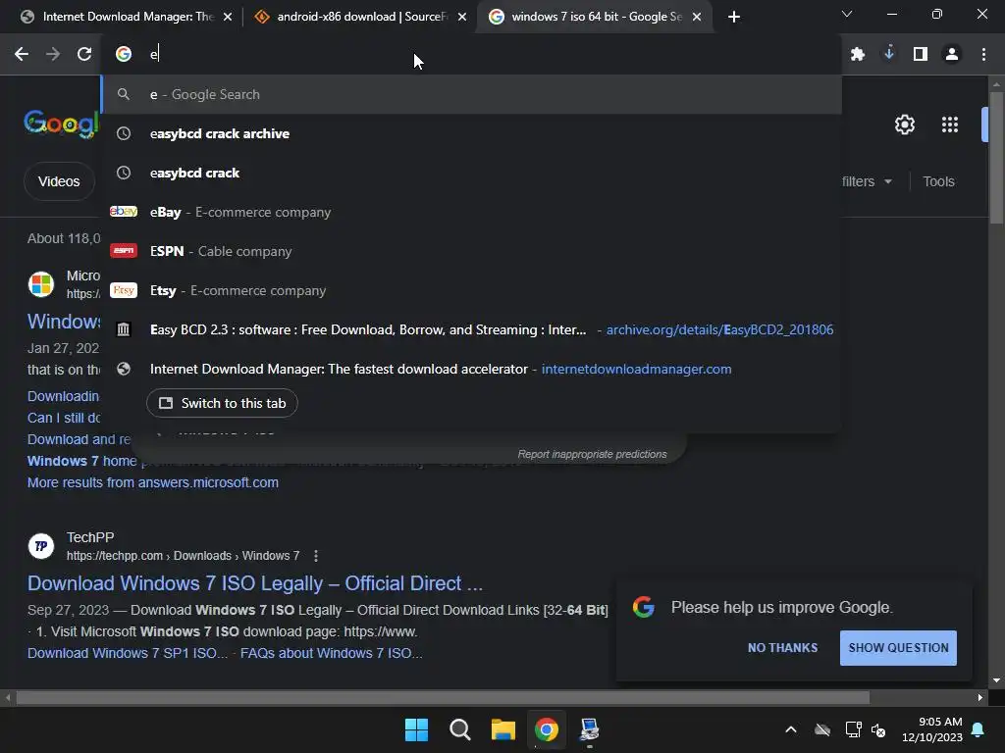Click the browser back arrow
This screenshot has height=753, width=1005.
pos(22,54)
